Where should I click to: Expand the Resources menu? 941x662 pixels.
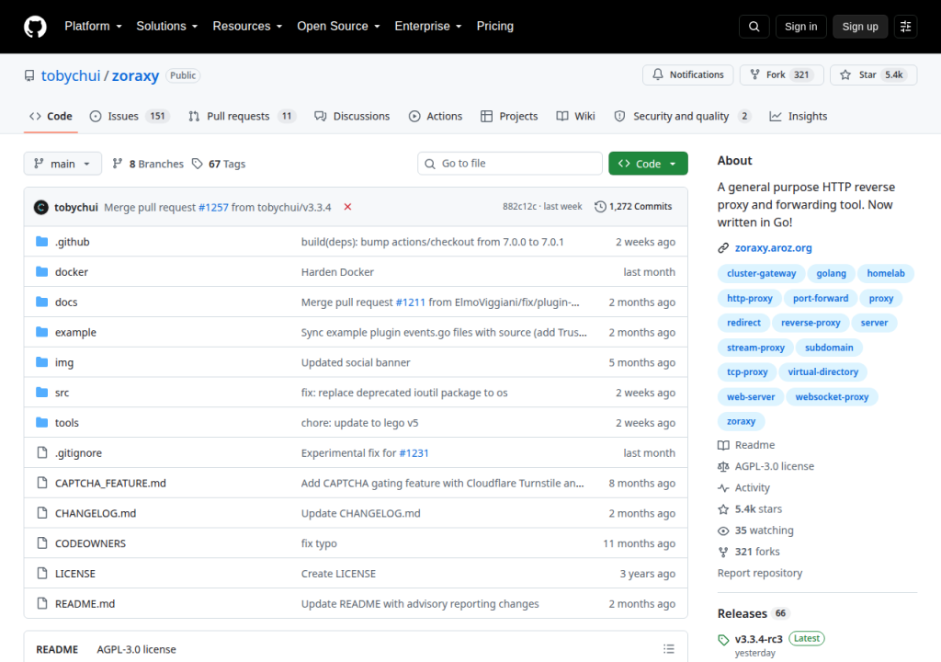coord(247,27)
